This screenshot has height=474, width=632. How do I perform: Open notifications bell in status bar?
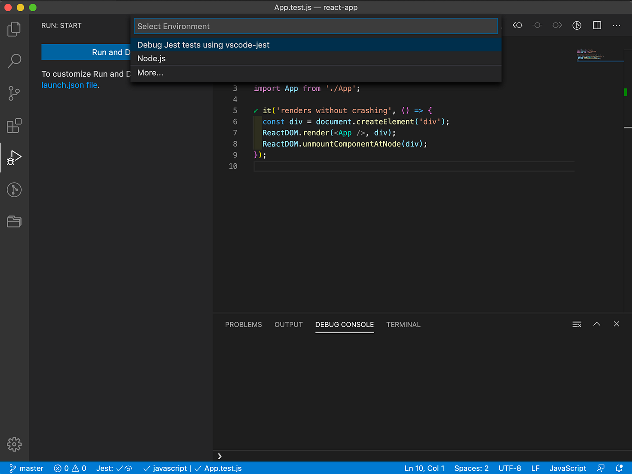619,468
